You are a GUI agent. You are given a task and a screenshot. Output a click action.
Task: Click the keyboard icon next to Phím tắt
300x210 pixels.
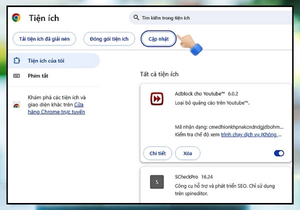coord(16,75)
